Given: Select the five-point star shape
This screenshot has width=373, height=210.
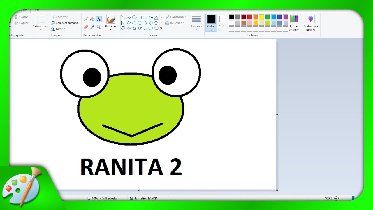Looking at the screenshot, I should click(x=134, y=28).
